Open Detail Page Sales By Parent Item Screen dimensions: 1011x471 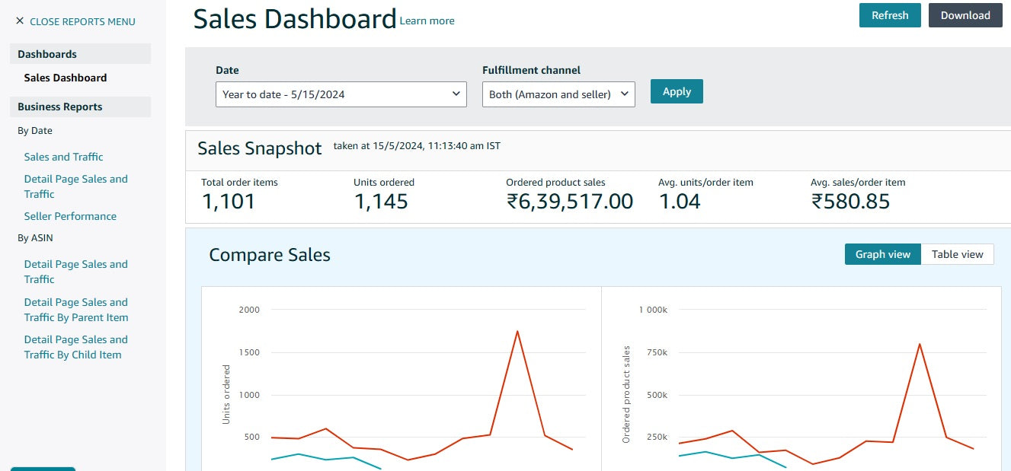tap(75, 310)
